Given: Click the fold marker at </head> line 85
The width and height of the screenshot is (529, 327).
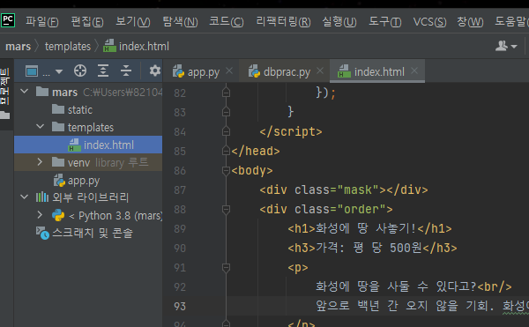Looking at the screenshot, I should tap(226, 151).
